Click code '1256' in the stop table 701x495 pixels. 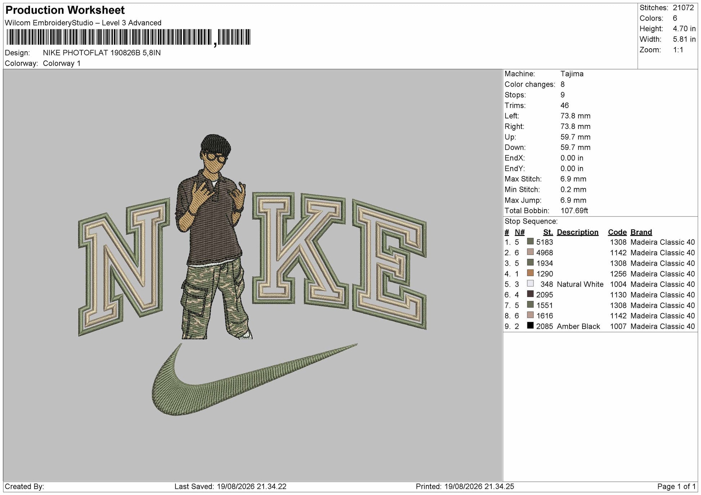pos(618,274)
